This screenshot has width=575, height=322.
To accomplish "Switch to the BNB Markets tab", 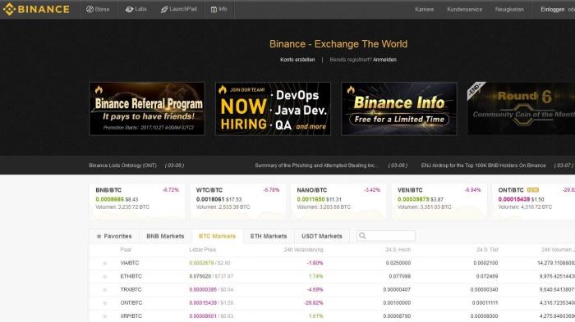I will coord(165,236).
